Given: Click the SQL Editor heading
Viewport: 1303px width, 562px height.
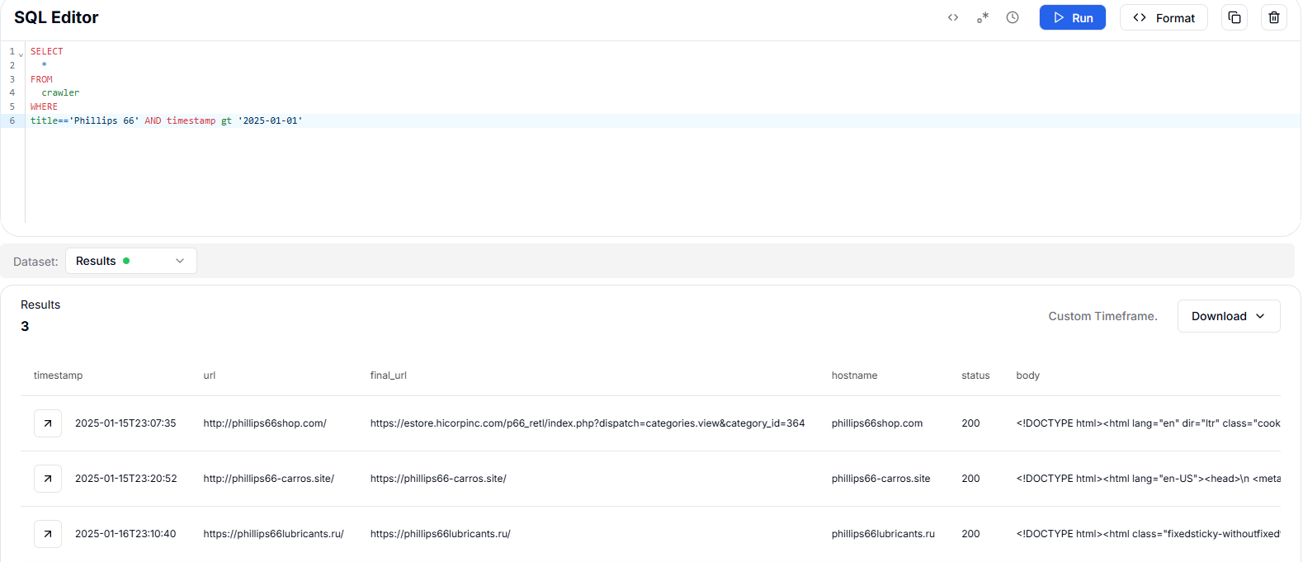Looking at the screenshot, I should [x=56, y=17].
